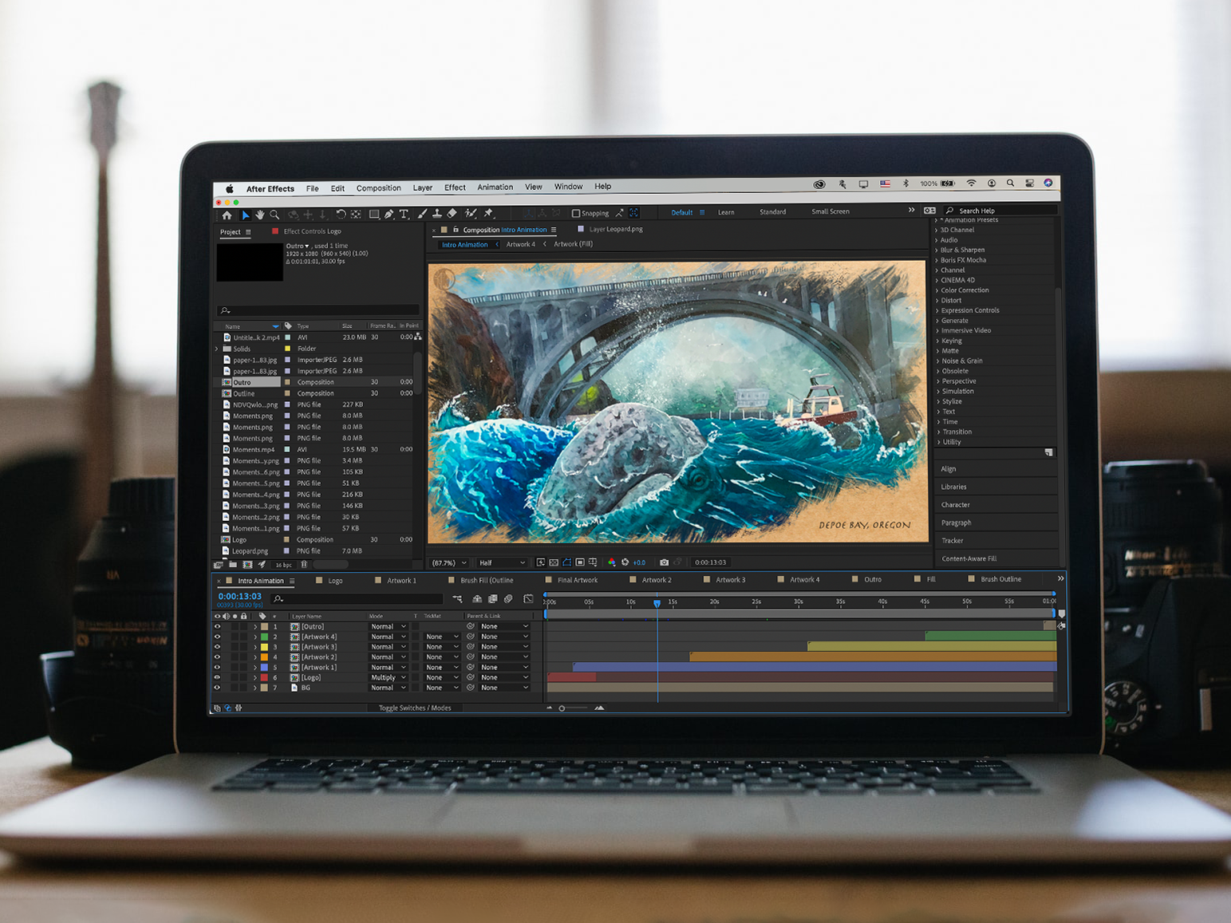Viewport: 1231px width, 923px height.
Task: Choose the Selection arrow tool
Action: click(x=245, y=215)
